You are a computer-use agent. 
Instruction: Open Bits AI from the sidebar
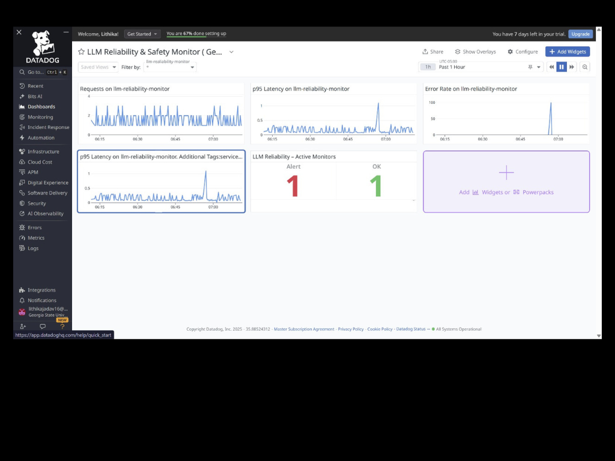click(34, 97)
